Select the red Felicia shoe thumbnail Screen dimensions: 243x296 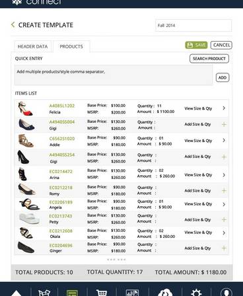pos(26,108)
